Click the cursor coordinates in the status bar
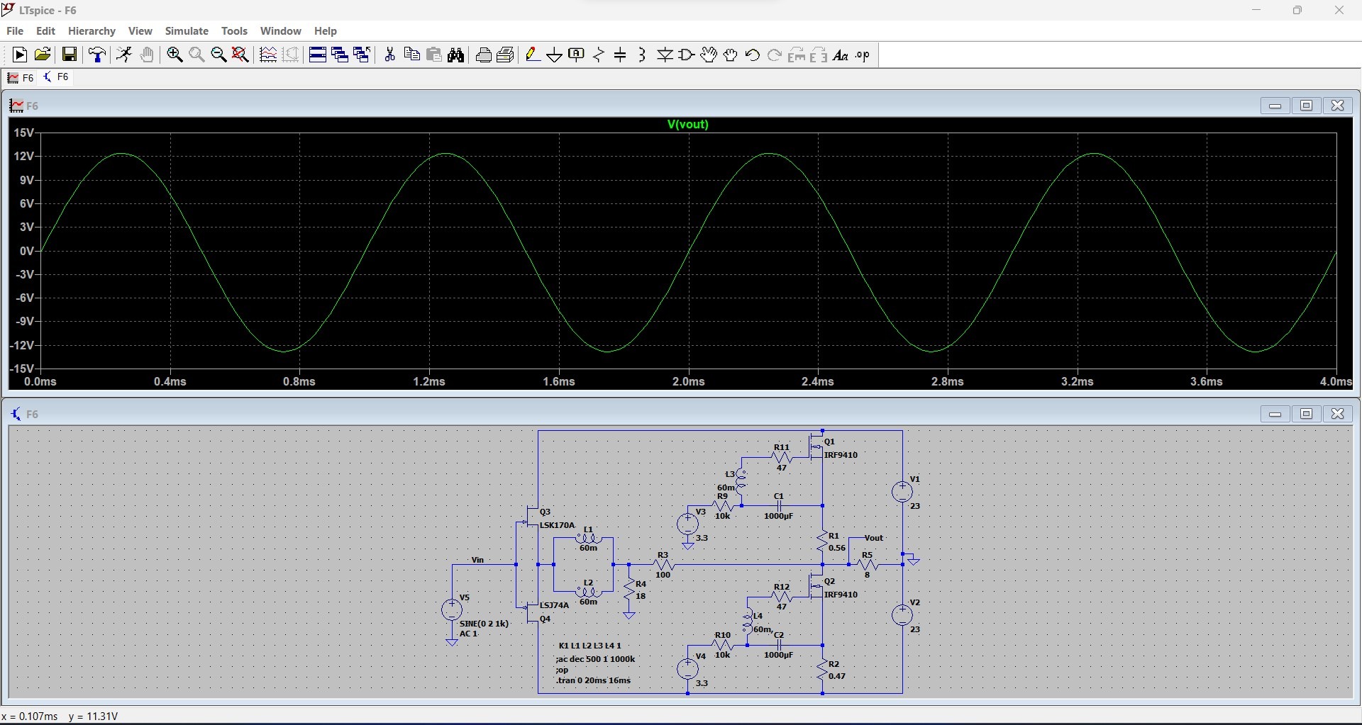The image size is (1362, 725). point(60,716)
